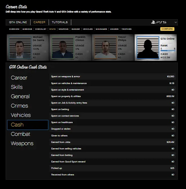Select Michael De Santa character card
The height and width of the screenshot is (189, 186).
[28, 48]
